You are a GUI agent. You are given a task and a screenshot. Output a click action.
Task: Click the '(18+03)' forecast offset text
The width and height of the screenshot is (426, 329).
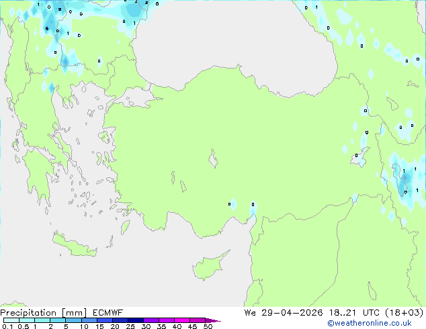pyautogui.click(x=404, y=313)
